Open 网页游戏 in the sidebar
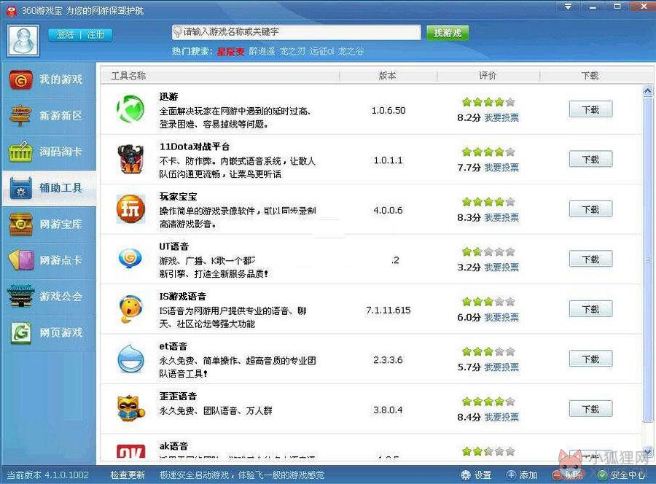Viewport: 656px width, 484px height. 49,332
